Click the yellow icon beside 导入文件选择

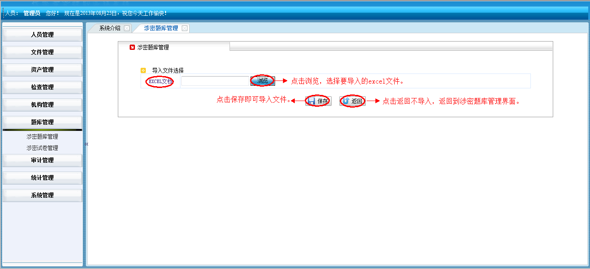pyautogui.click(x=143, y=70)
